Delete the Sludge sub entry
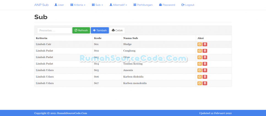 [x=205, y=44]
